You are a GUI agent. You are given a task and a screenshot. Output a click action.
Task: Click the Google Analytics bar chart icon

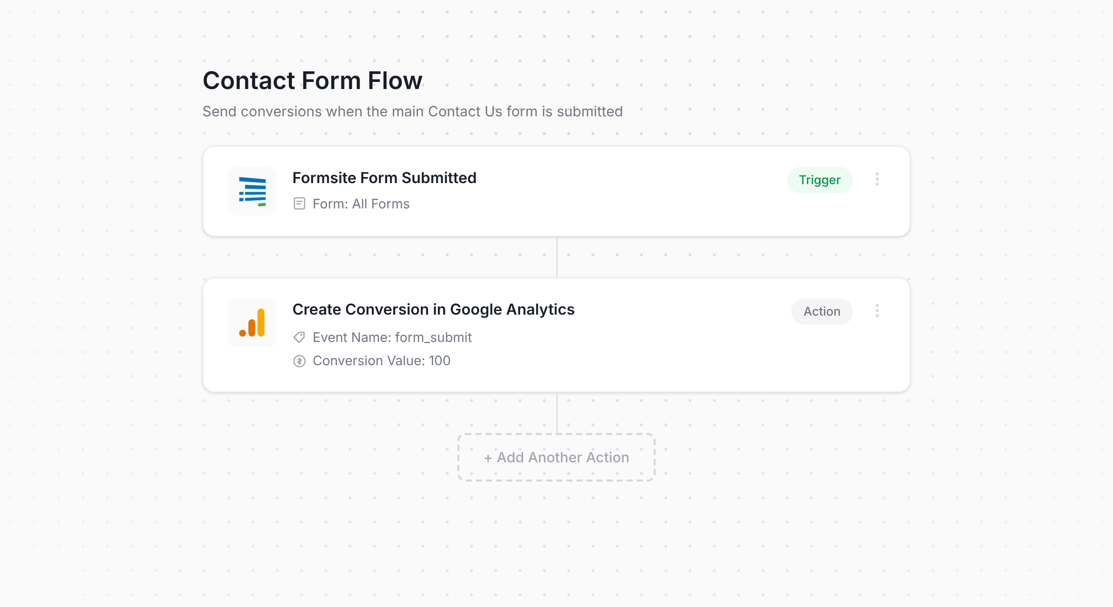[x=251, y=322]
